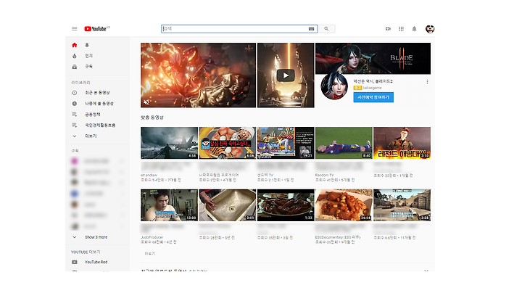The image size is (522, 293).
Task: Open the 2:03 sink video thumbnail
Action: coord(228,205)
